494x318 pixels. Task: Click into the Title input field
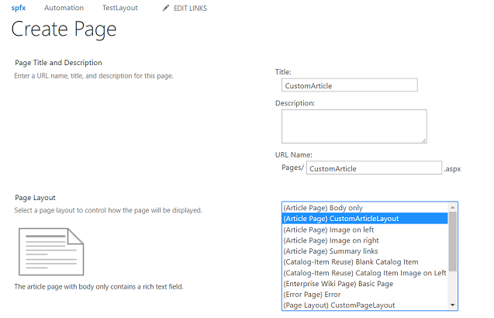349,86
